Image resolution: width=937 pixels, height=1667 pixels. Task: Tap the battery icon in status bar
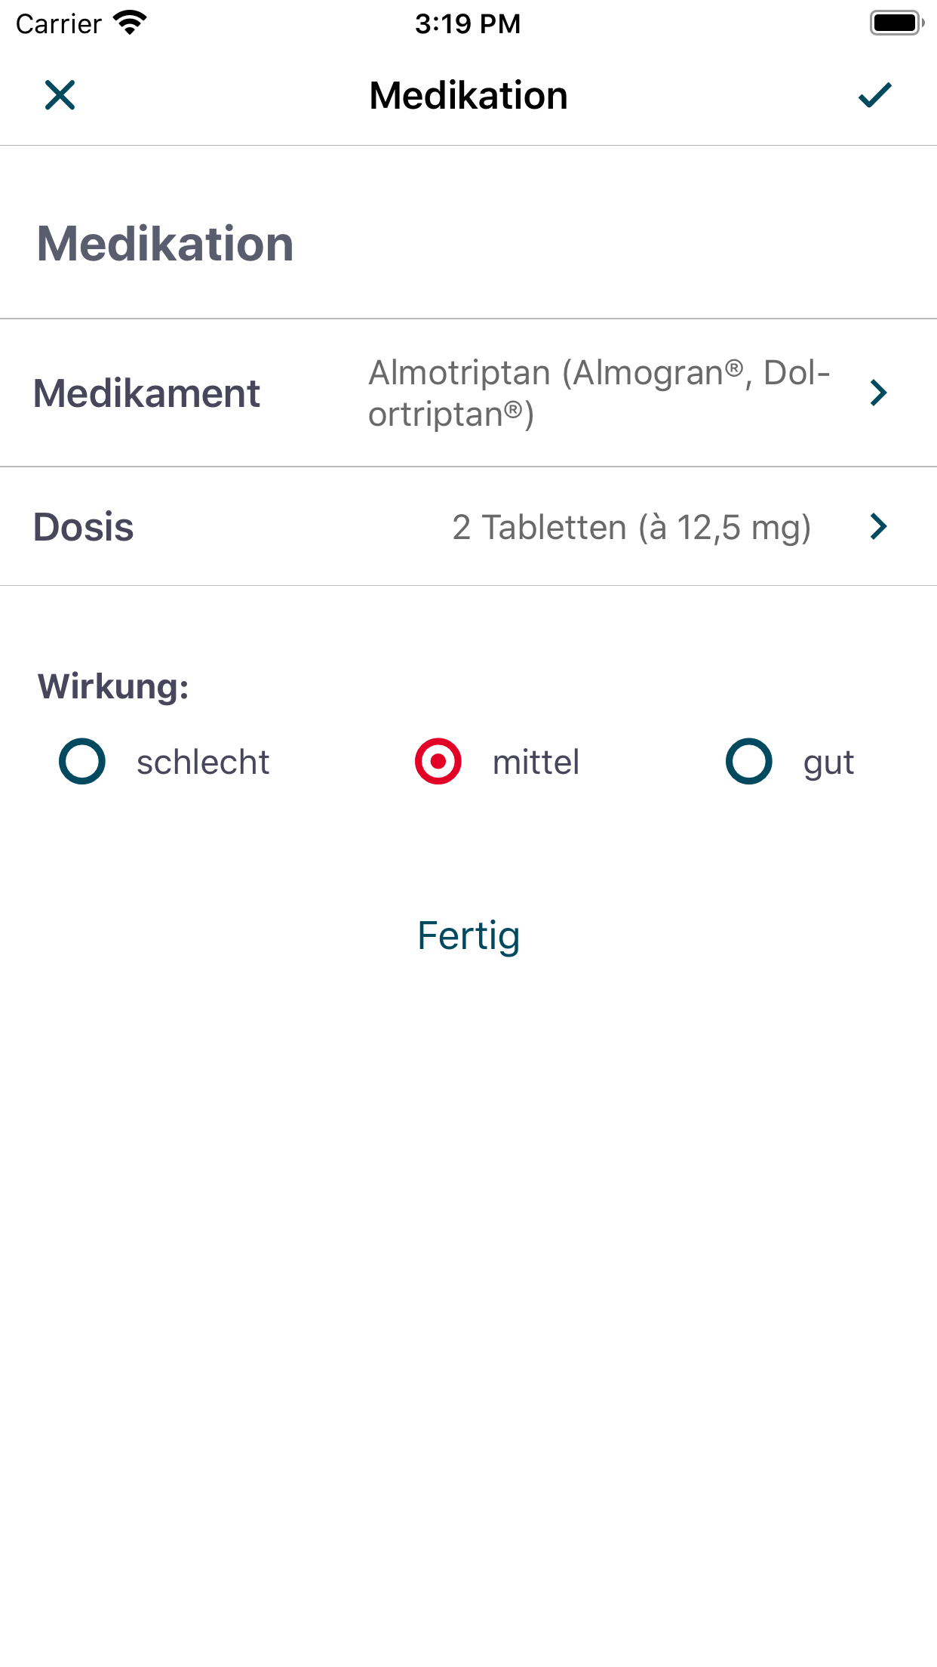(x=896, y=23)
